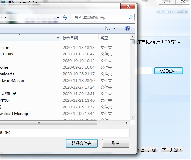Click the date 2020-12-05 11:32

click(x=78, y=107)
